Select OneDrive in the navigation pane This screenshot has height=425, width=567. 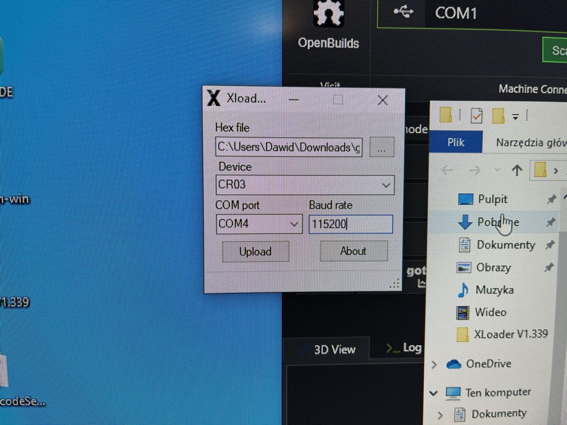point(488,364)
